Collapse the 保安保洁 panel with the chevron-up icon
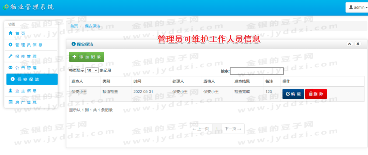The width and height of the screenshot is (368, 155). tap(350, 44)
